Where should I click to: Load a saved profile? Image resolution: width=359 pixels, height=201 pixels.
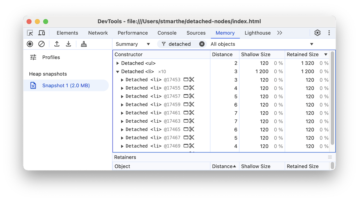(57, 44)
